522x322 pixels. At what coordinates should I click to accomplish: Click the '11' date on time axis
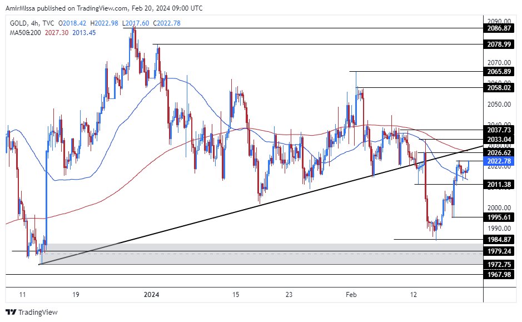point(22,295)
